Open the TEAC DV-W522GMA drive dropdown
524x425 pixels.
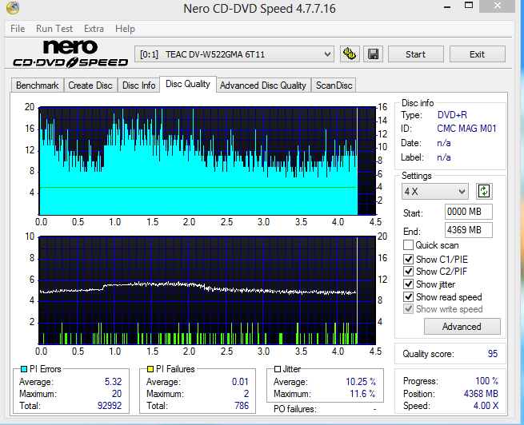(234, 54)
